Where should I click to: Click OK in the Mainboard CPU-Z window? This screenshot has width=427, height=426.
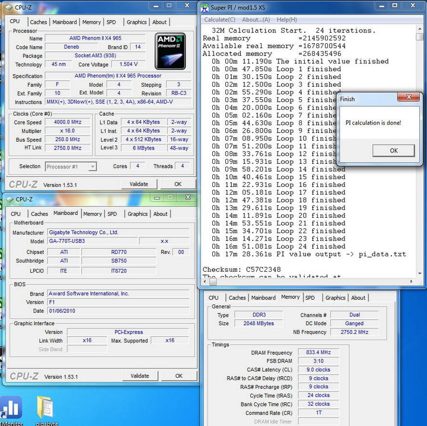point(179,376)
